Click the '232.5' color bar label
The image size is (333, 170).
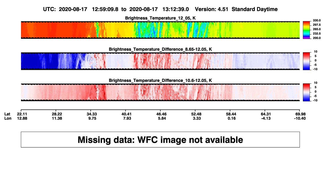[316, 33]
